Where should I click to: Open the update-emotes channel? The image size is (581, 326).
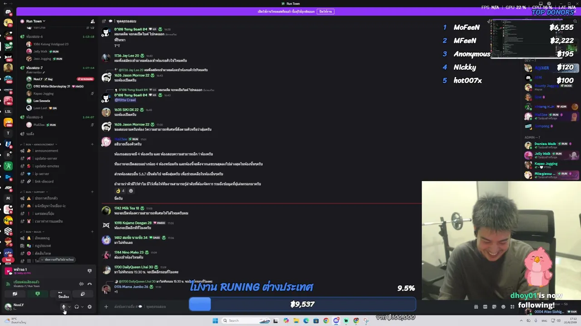(x=47, y=166)
